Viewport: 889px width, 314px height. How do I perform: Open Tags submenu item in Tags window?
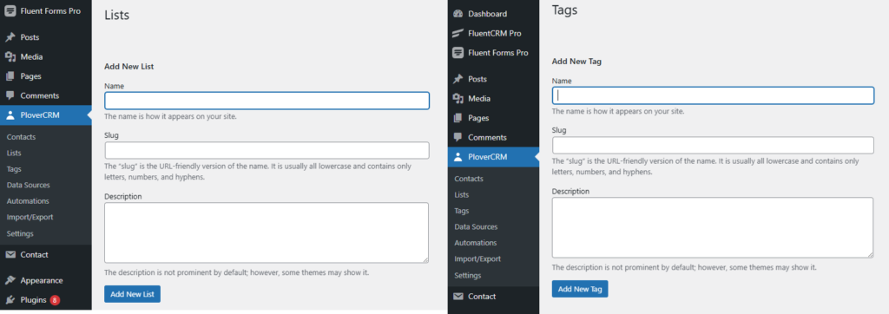coord(462,211)
